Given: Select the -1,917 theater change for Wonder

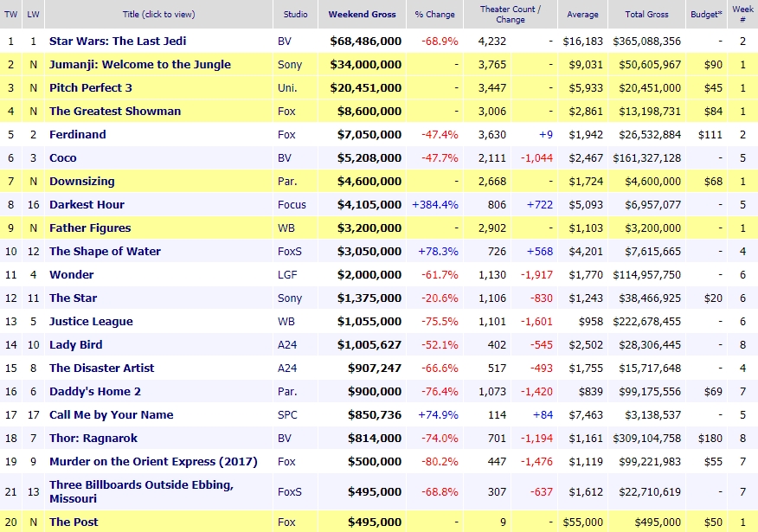Looking at the screenshot, I should (x=536, y=274).
